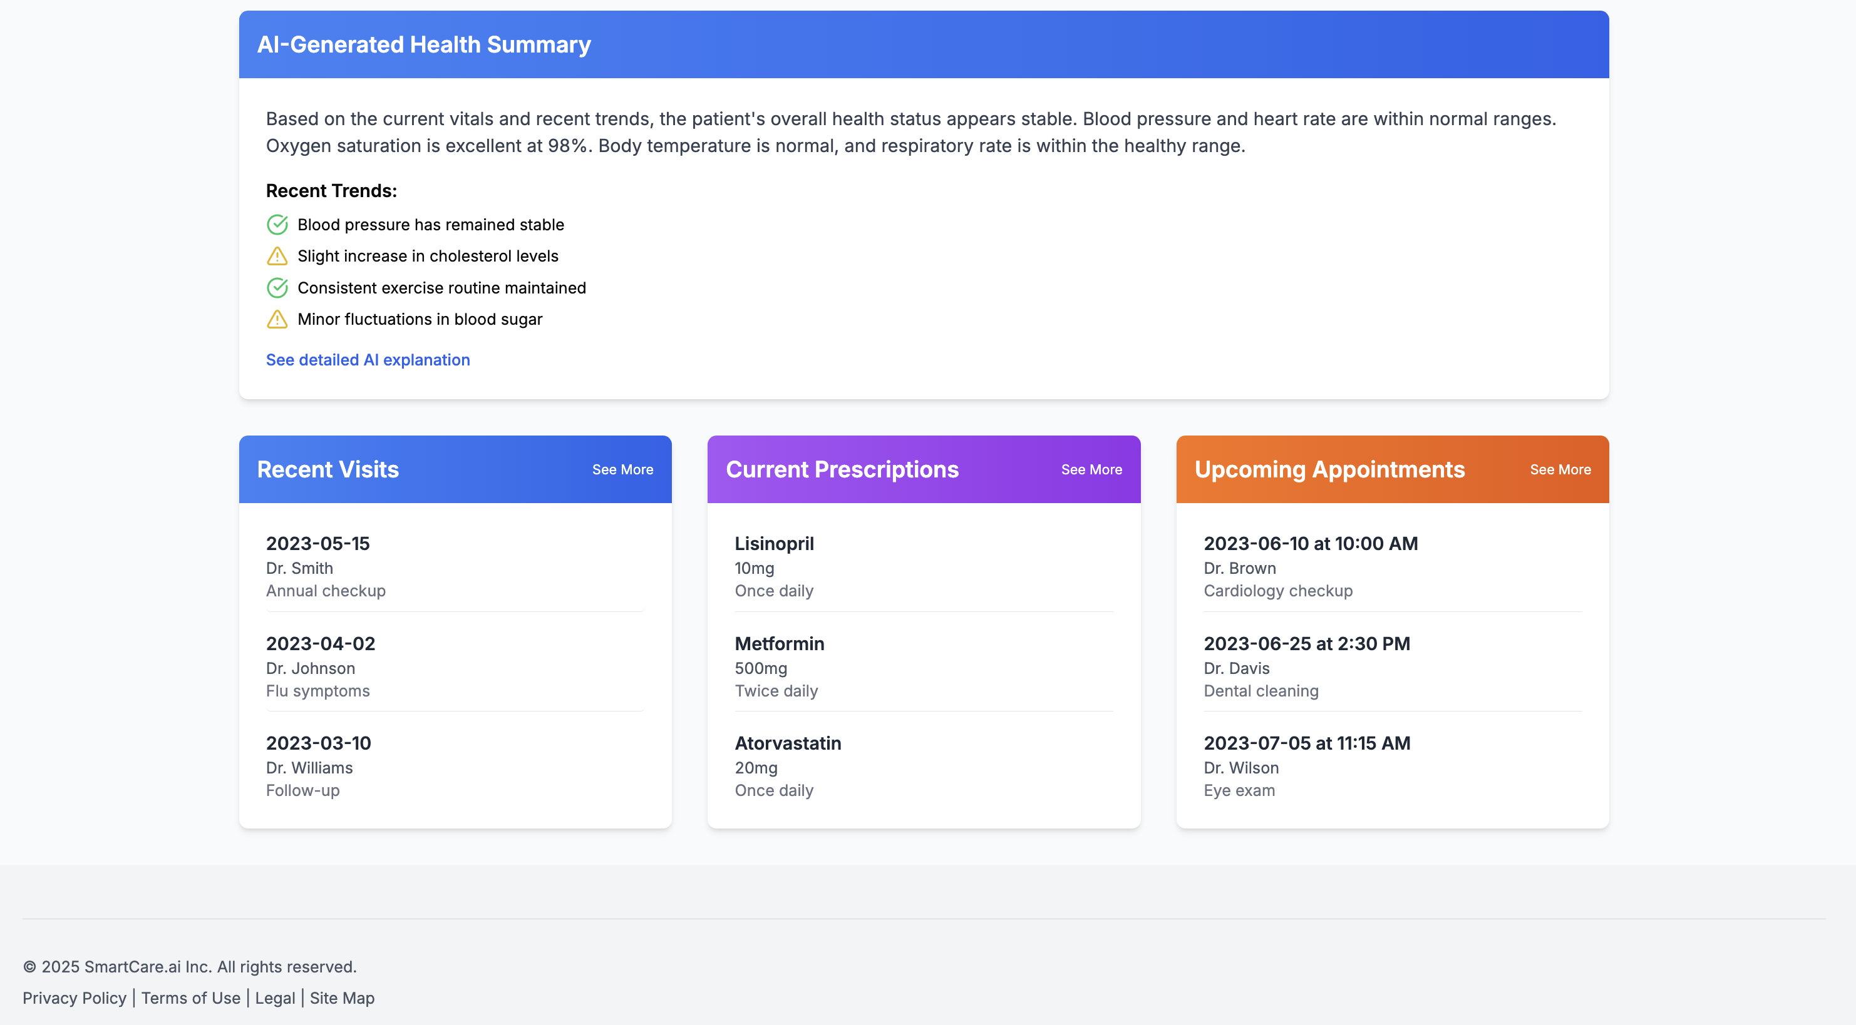Image resolution: width=1856 pixels, height=1025 pixels.
Task: Click the Legal footer link
Action: coord(274,997)
